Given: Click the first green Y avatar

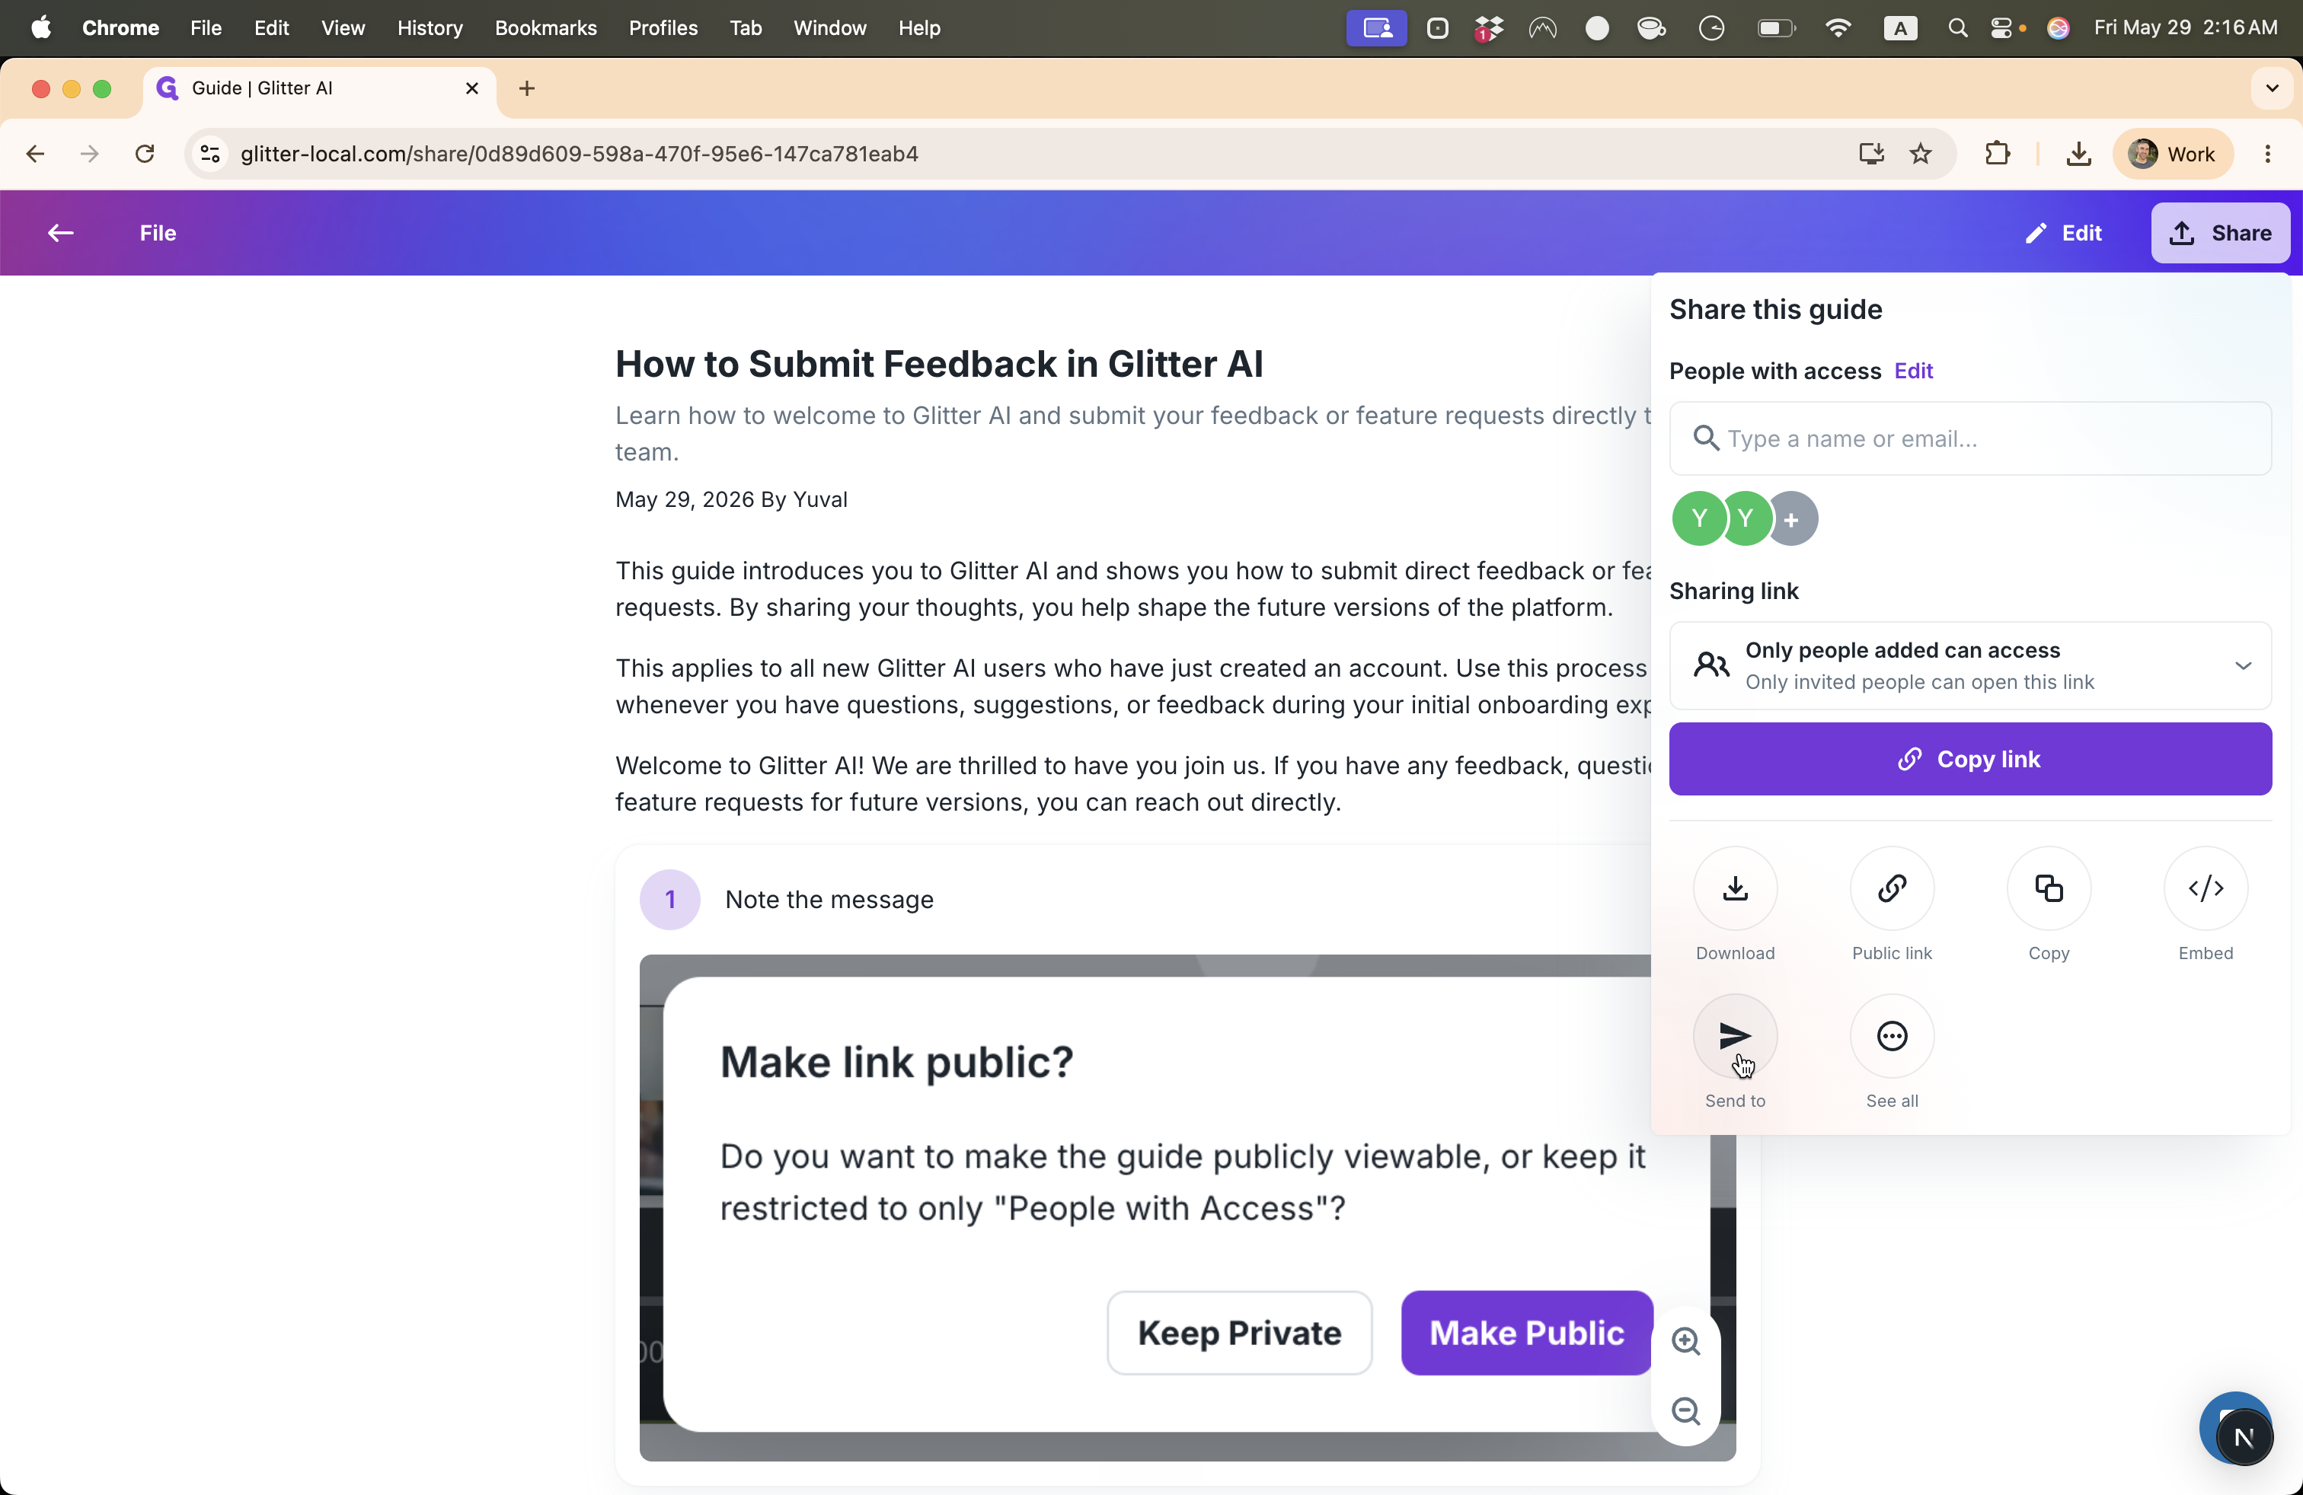Looking at the screenshot, I should click(x=1698, y=519).
